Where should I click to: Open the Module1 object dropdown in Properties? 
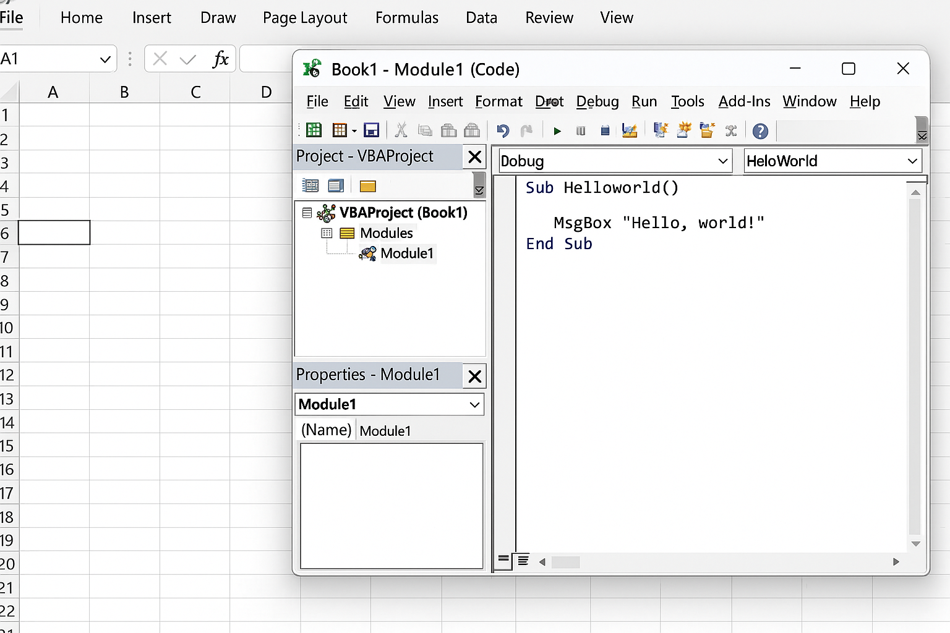pyautogui.click(x=474, y=405)
